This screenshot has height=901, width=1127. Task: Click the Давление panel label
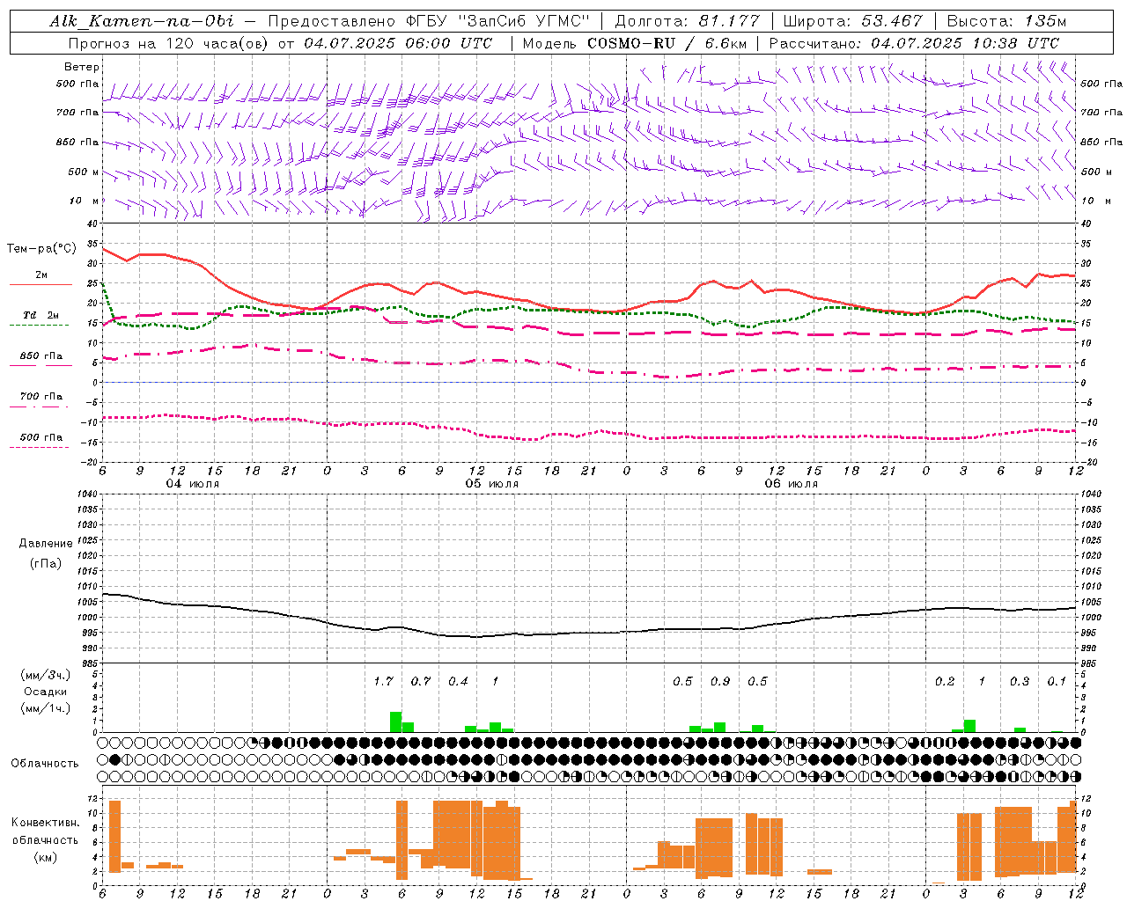coord(46,543)
